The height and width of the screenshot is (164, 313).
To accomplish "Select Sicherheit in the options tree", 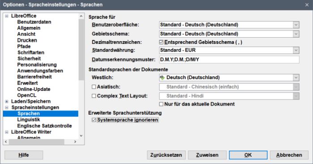I will (x=29, y=59).
